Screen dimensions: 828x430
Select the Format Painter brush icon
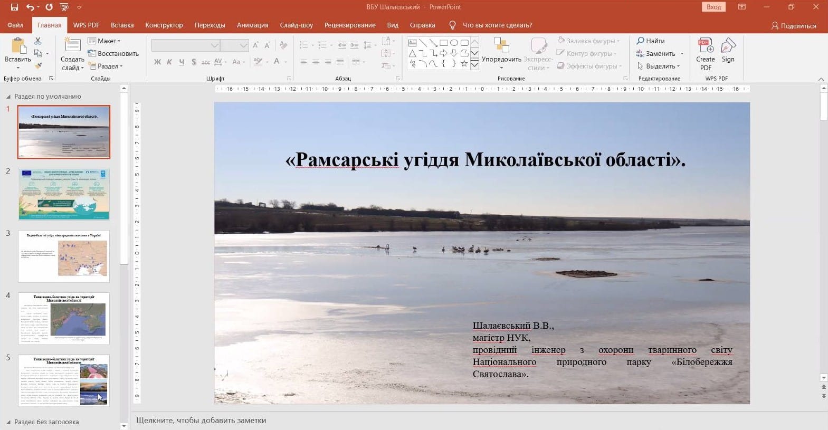pyautogui.click(x=38, y=66)
